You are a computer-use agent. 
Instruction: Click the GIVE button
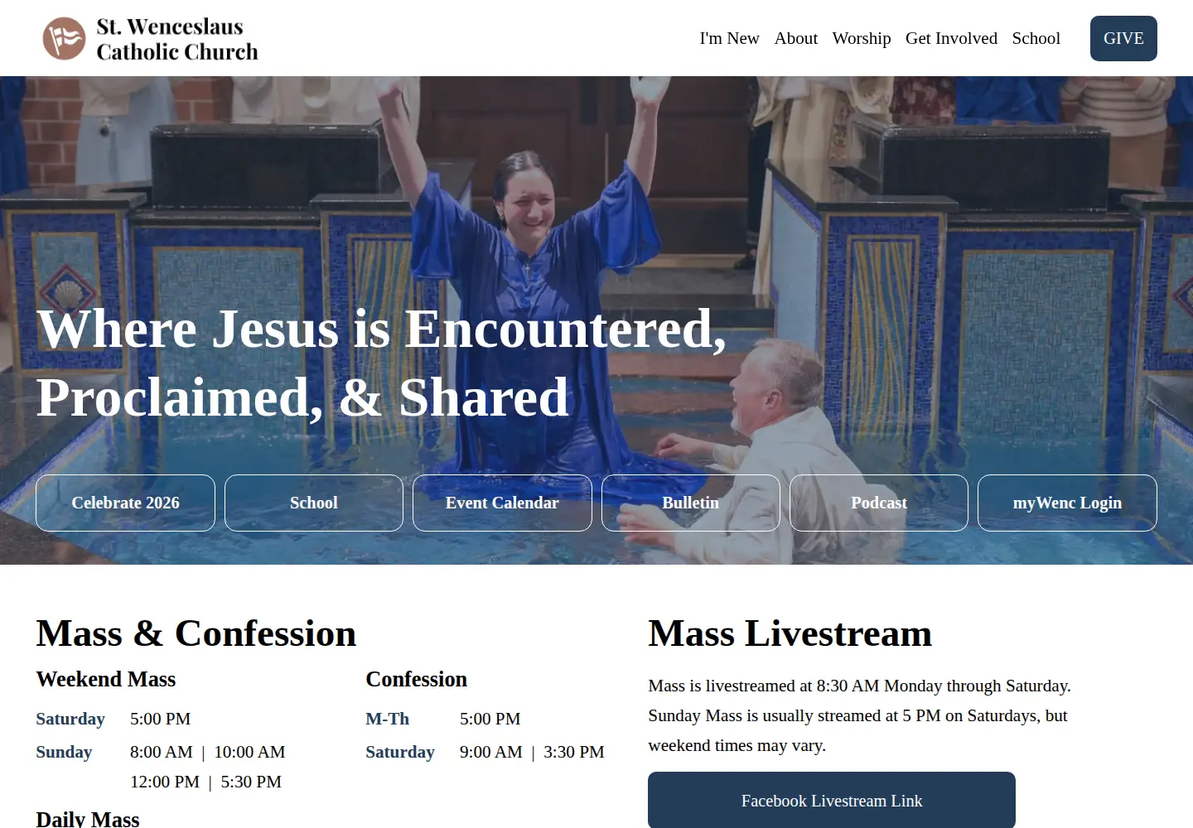point(1123,38)
